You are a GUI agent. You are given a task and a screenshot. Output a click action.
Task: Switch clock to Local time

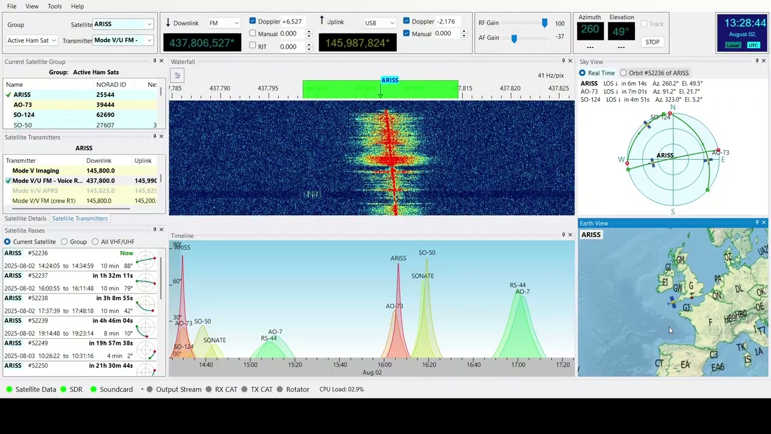(x=733, y=45)
